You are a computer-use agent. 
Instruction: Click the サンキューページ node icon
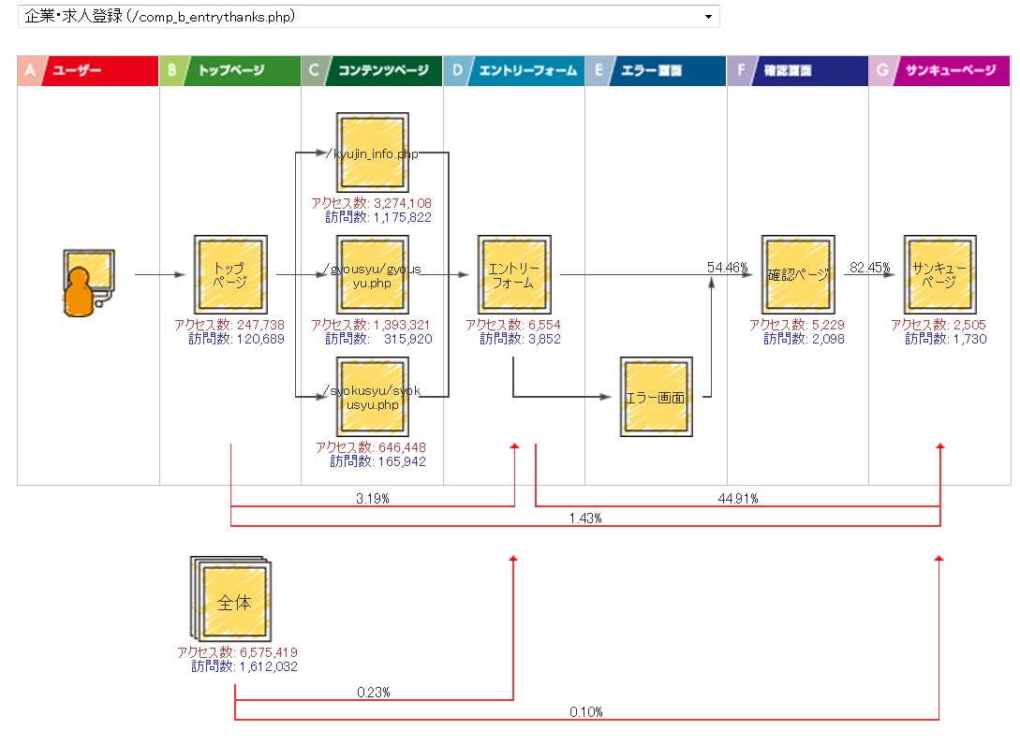click(x=939, y=274)
